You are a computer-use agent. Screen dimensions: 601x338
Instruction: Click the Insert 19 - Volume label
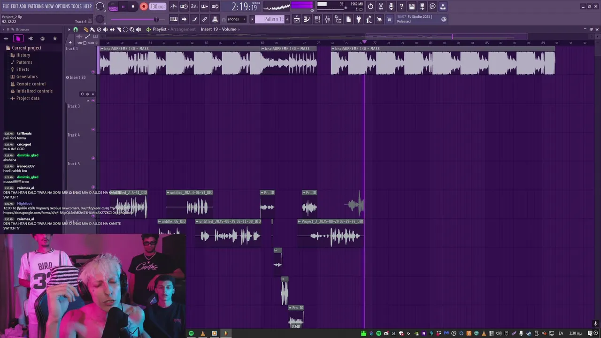218,29
